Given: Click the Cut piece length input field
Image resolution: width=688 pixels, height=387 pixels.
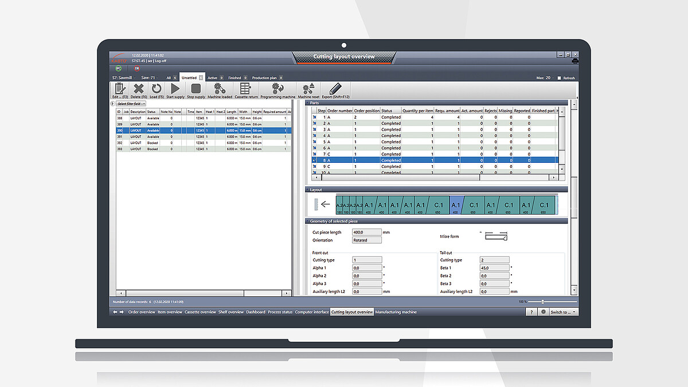Looking at the screenshot, I should pos(366,232).
